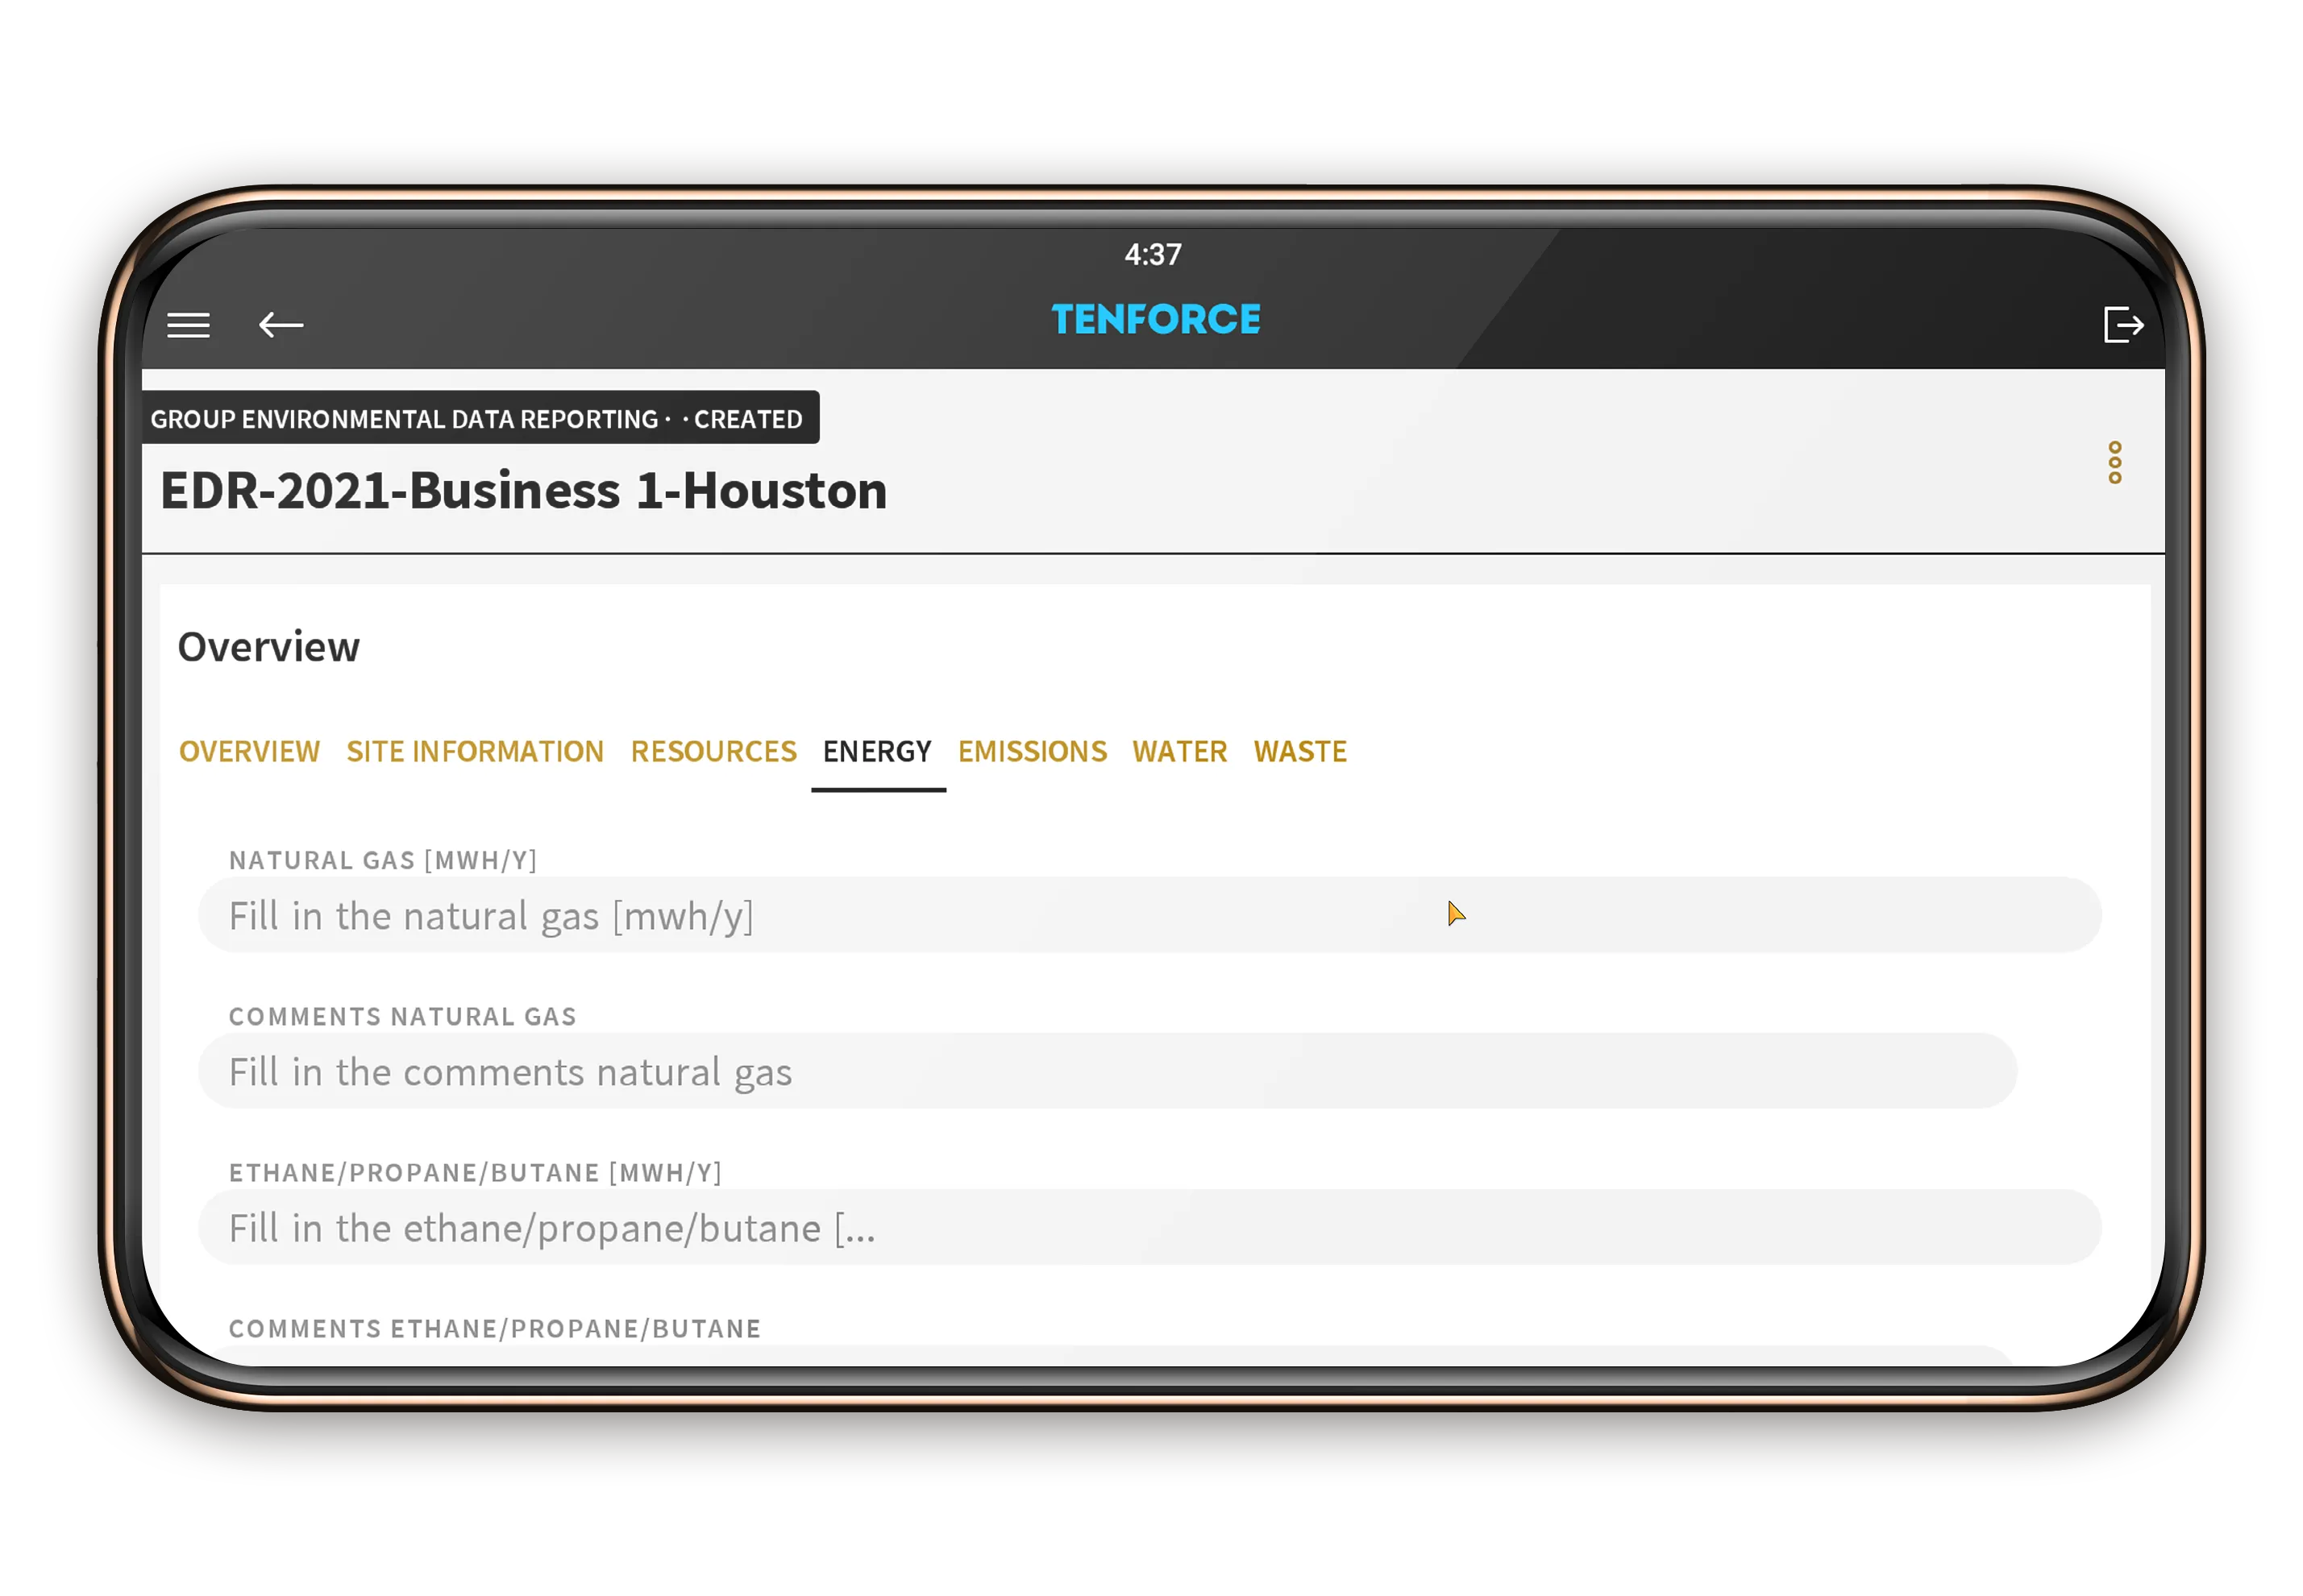Open the Site Information tab
Screen dimensions: 2303x1596
pyautogui.click(x=476, y=751)
